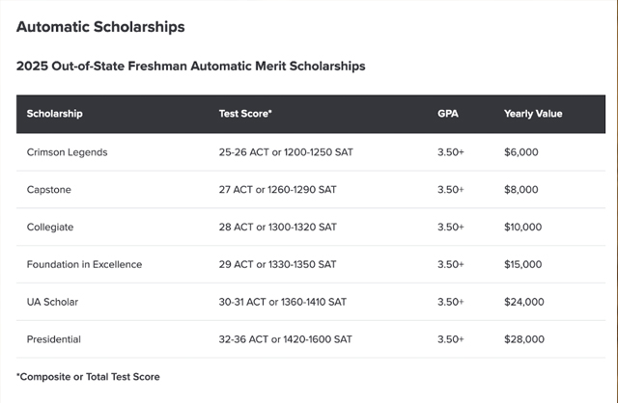Viewport: 618px width, 403px height.
Task: Select the Crimson Legends scholarship name
Action: pyautogui.click(x=67, y=152)
